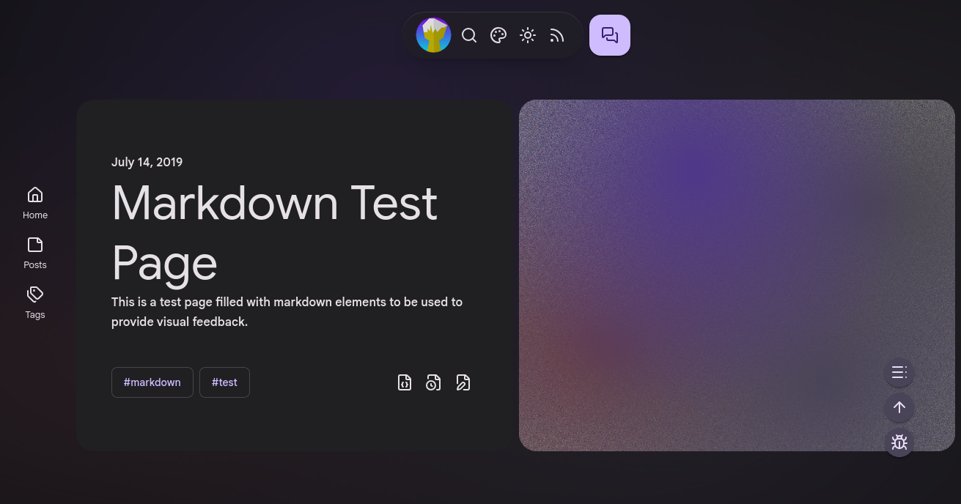The height and width of the screenshot is (504, 961).
Task: View page source via code file icon
Action: pyautogui.click(x=405, y=382)
